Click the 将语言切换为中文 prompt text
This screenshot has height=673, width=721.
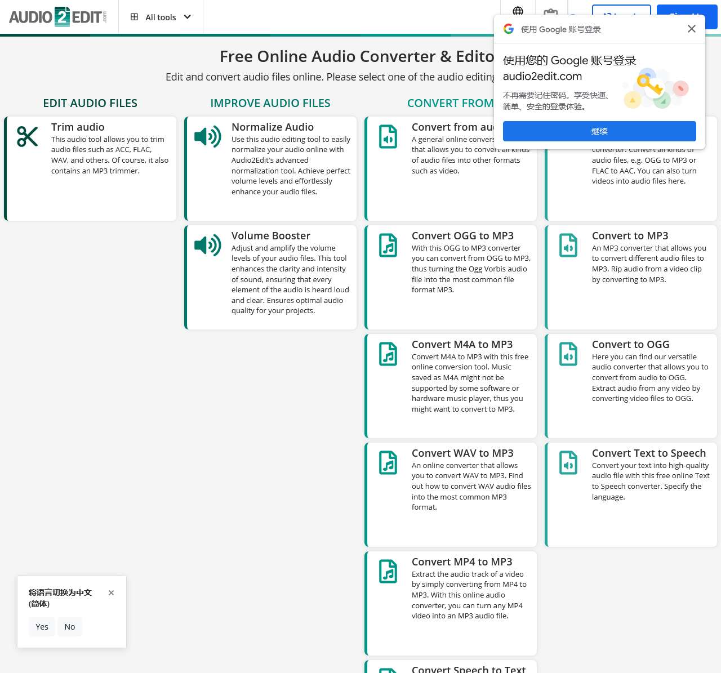coord(60,598)
